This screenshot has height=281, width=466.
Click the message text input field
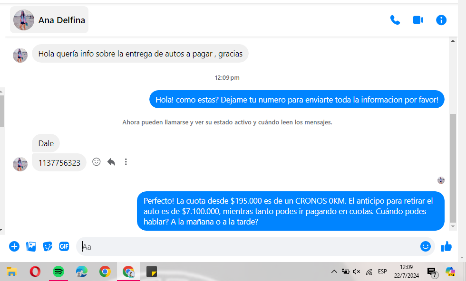coord(247,246)
